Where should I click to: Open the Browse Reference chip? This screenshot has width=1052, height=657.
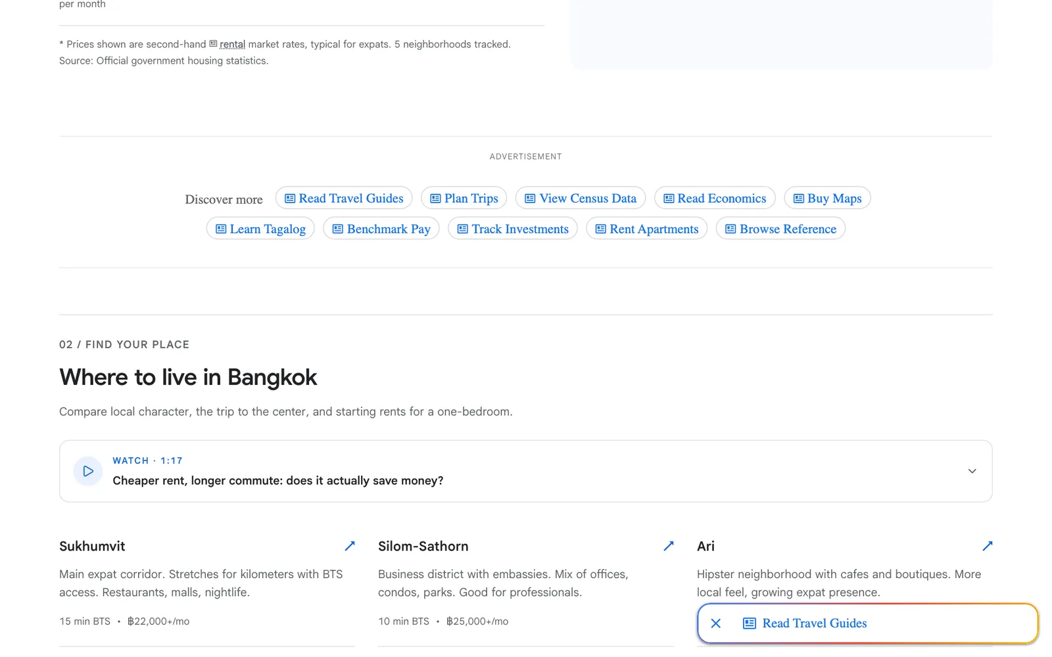[x=780, y=229]
